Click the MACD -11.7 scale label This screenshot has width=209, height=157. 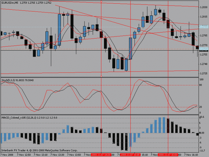click(202, 151)
